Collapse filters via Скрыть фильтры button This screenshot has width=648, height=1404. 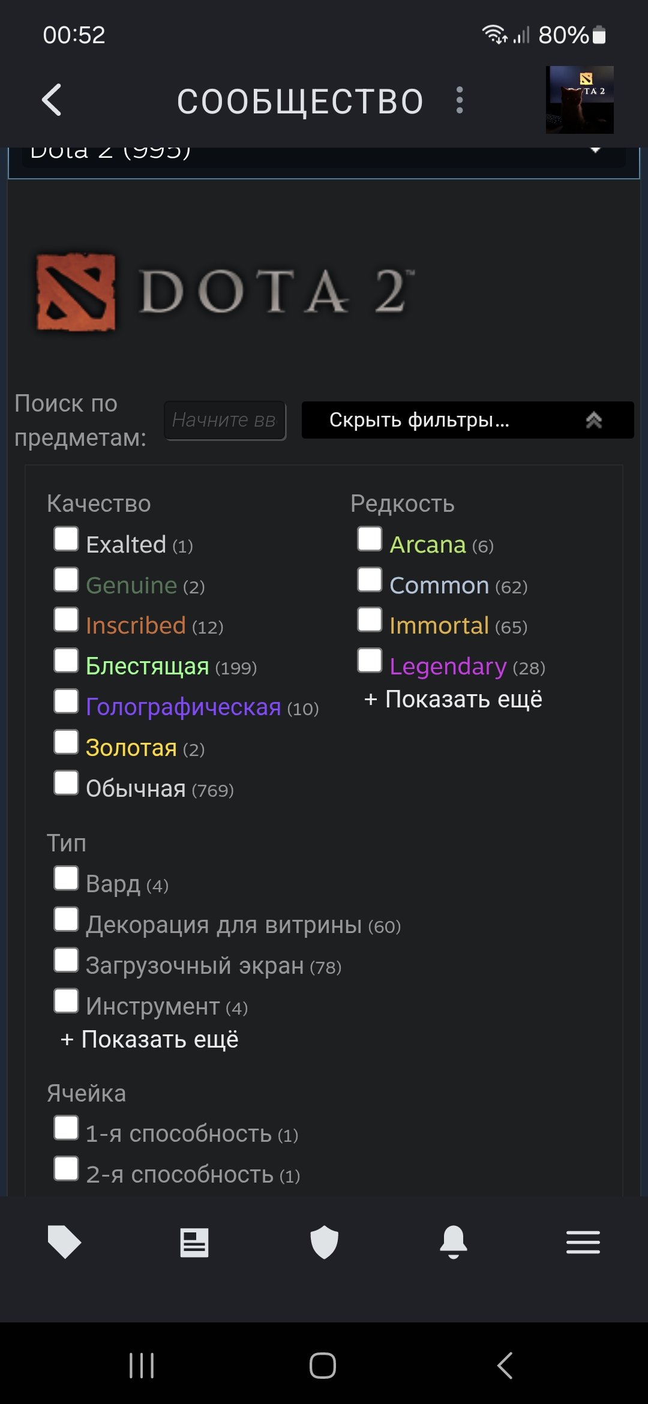tap(467, 420)
